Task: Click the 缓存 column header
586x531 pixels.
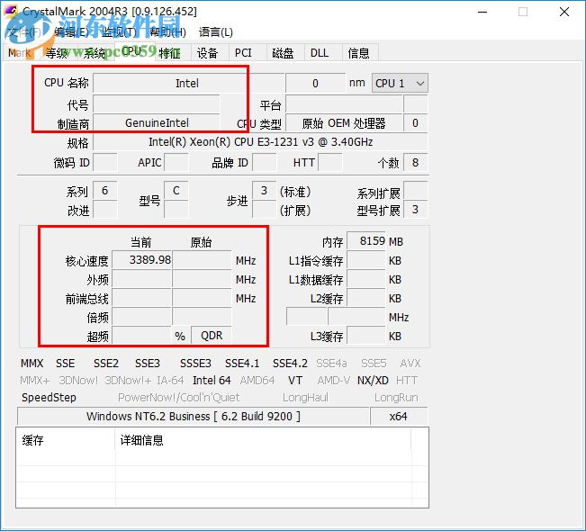Action: [66, 440]
